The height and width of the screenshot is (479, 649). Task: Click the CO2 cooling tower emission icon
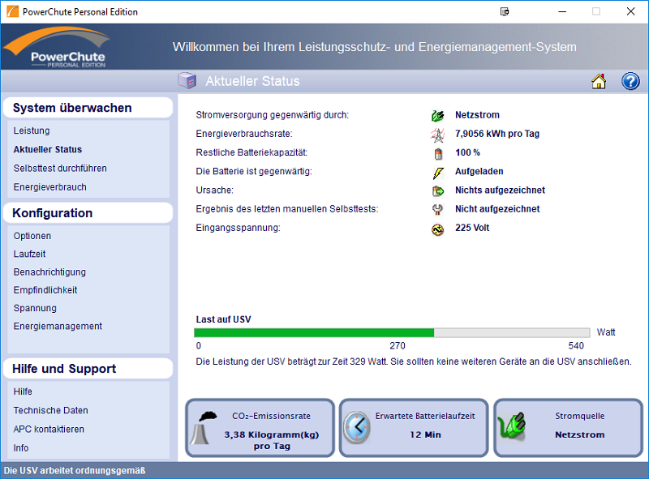coord(204,427)
